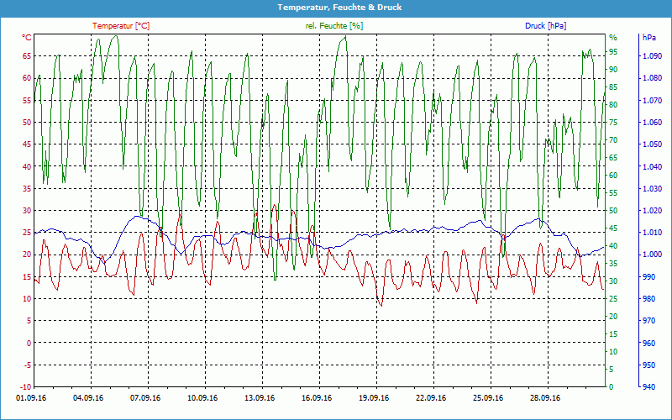Screen dimensions: 672x420
Task: Click "30" on the red temperature axis
Action: click(x=28, y=211)
